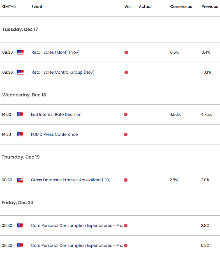
Task: Select the GMT-5 timezone header
Action: pos(9,6)
